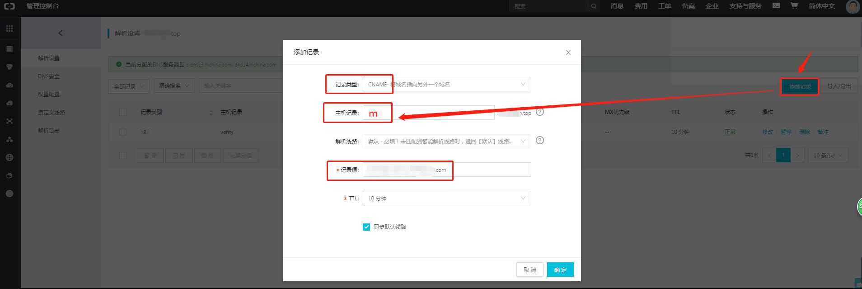
Task: Open the products grid icon in left sidebar
Action: tap(9, 28)
